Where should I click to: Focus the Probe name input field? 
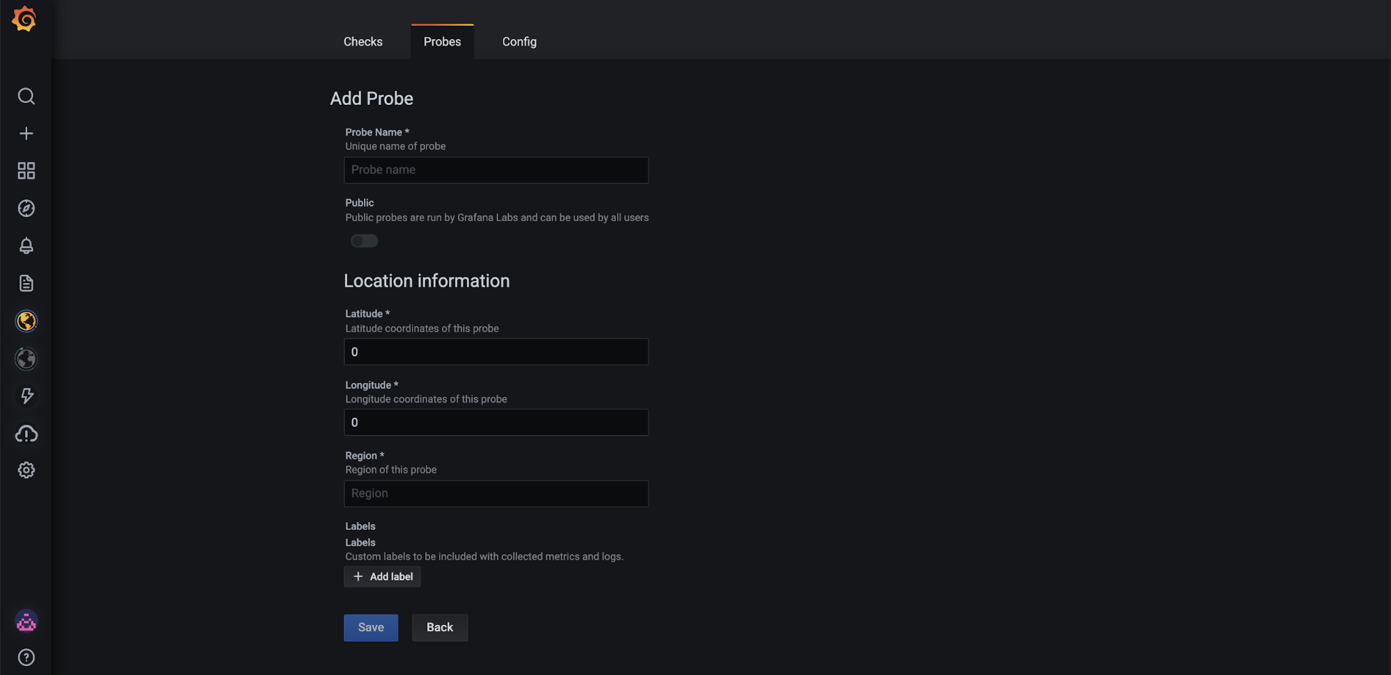496,170
